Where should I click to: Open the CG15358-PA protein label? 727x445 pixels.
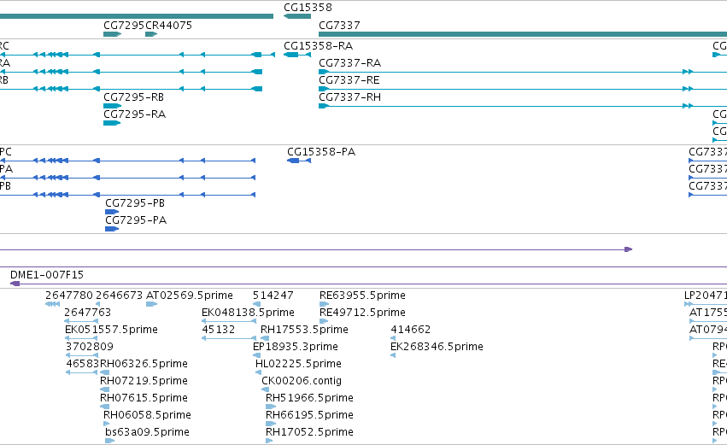pos(321,152)
